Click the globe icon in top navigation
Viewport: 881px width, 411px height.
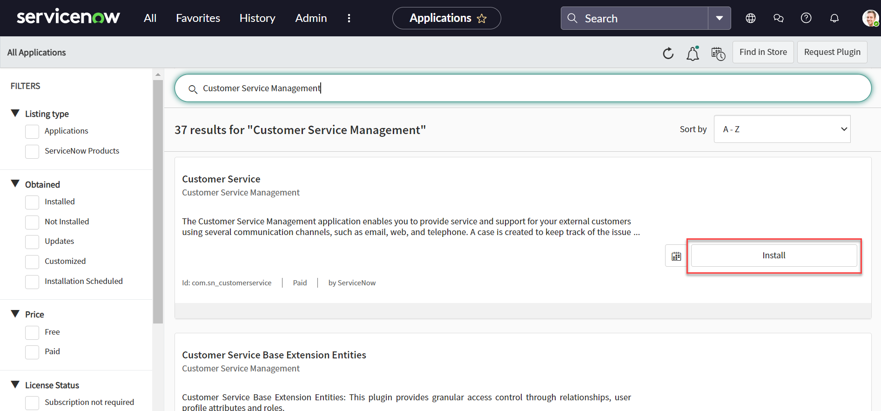750,18
